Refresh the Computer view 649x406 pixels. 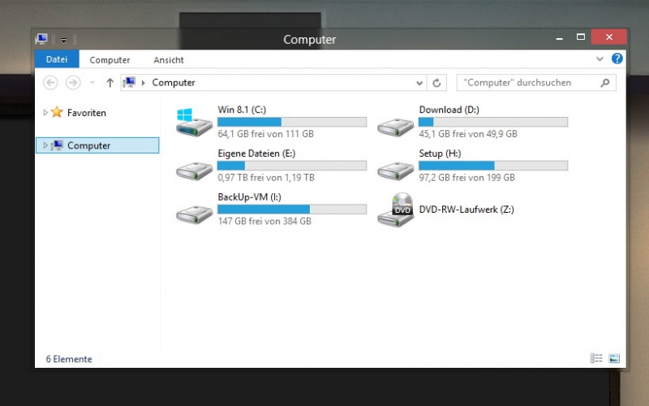point(436,83)
